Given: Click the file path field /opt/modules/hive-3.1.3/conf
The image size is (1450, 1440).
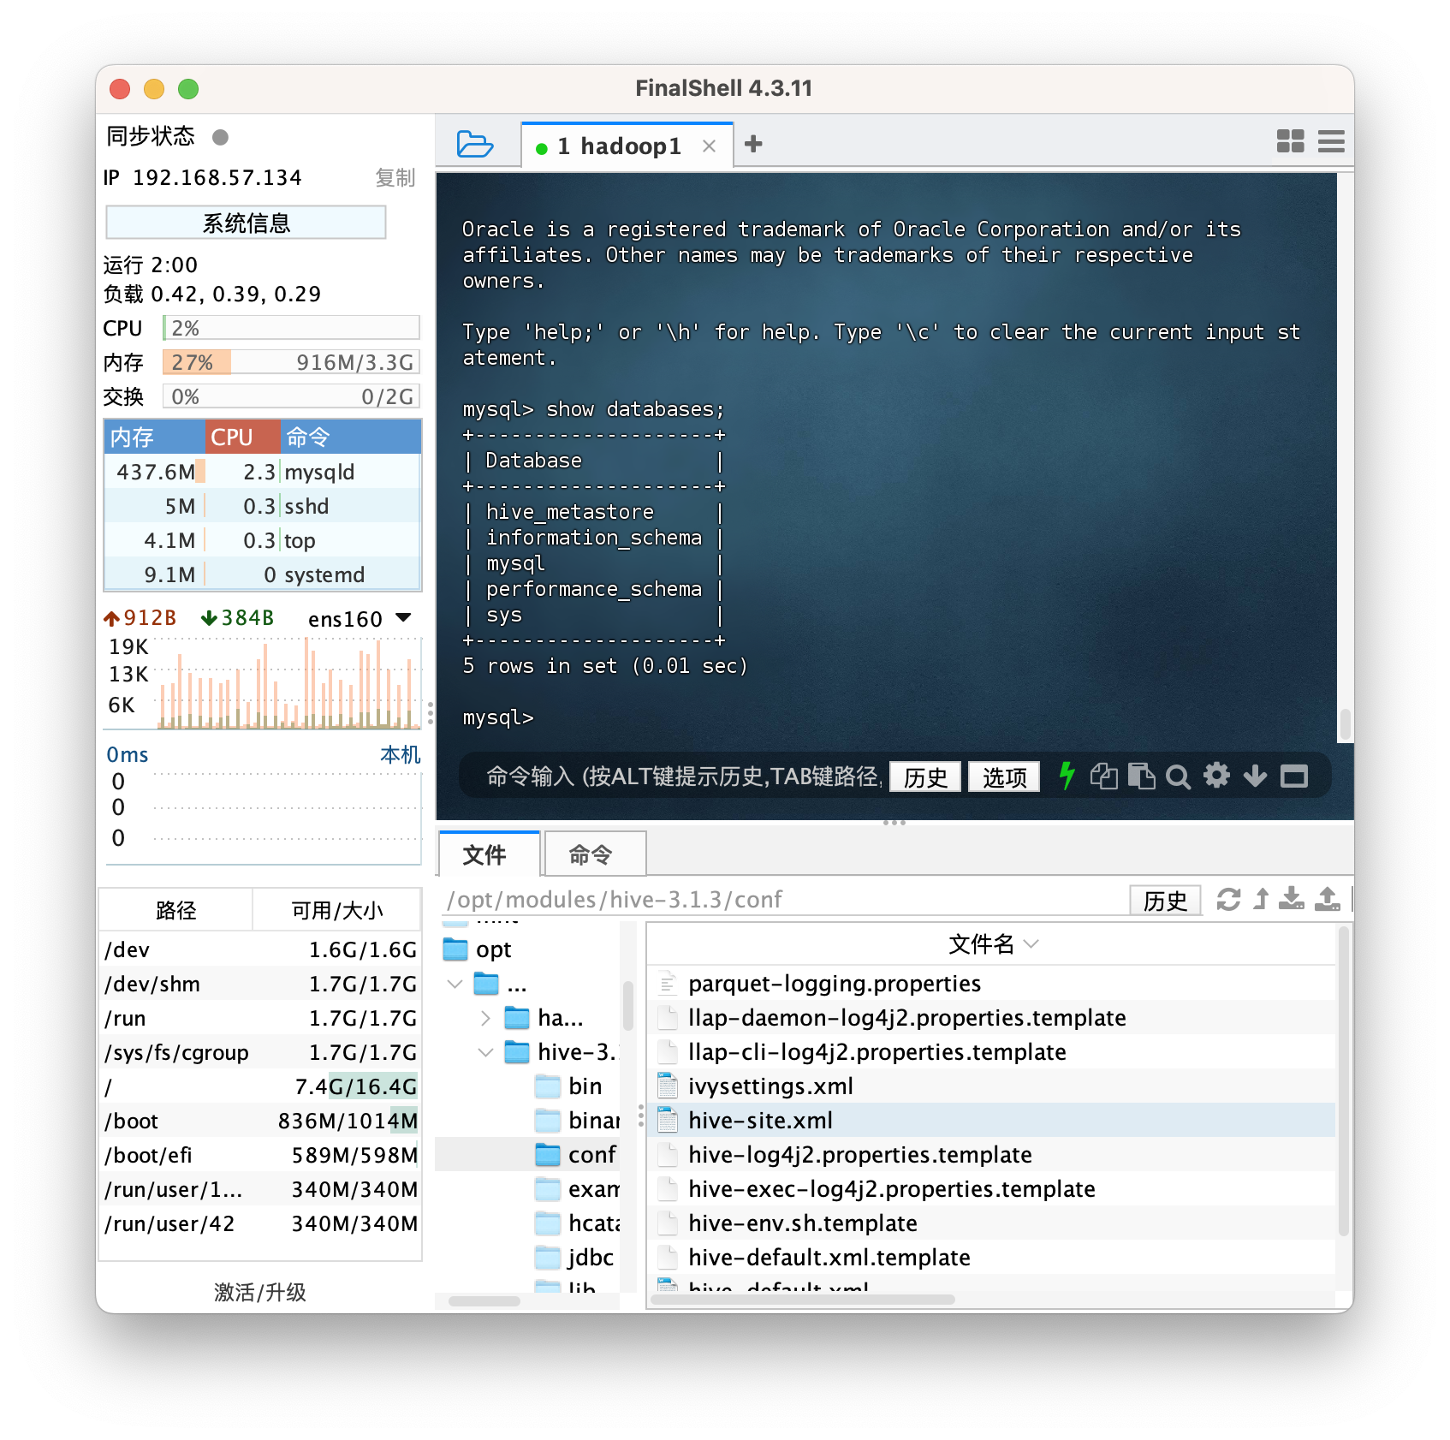Looking at the screenshot, I should 783,900.
